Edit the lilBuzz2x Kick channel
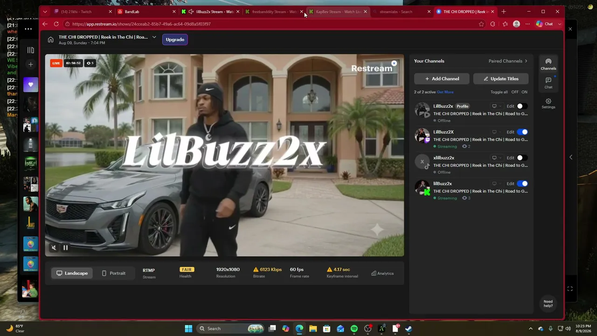The width and height of the screenshot is (597, 336). point(510,184)
